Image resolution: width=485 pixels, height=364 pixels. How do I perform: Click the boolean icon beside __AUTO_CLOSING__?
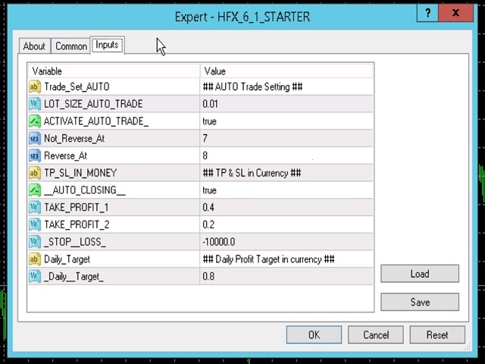point(35,190)
